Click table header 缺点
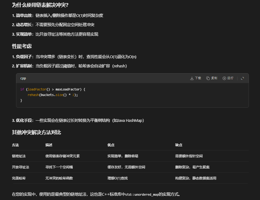Image resolution: width=260 pixels, height=200 pixels. pyautogui.click(x=179, y=145)
